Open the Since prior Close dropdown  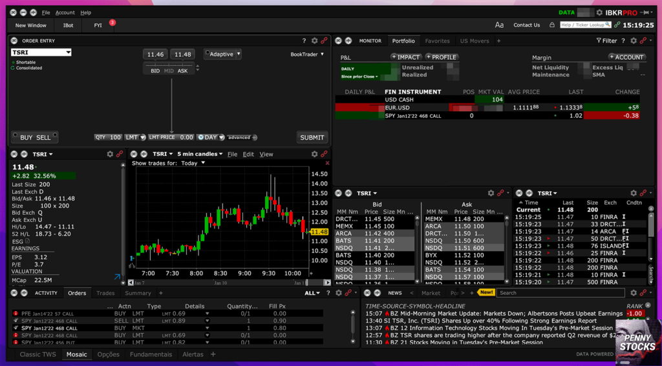pyautogui.click(x=359, y=77)
